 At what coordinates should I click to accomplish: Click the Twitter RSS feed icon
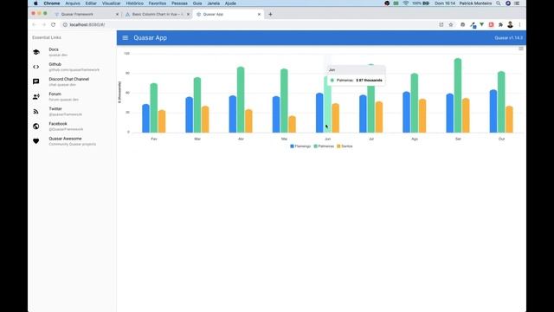[x=36, y=112]
